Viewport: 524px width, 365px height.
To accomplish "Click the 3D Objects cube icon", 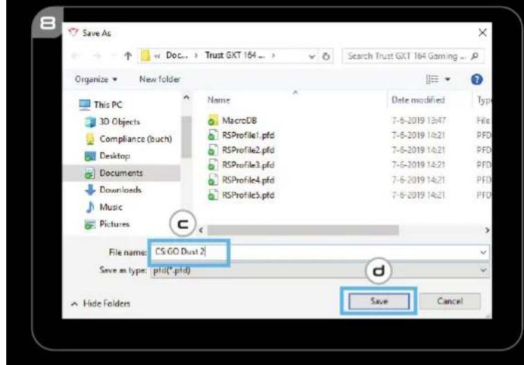I will click(90, 122).
